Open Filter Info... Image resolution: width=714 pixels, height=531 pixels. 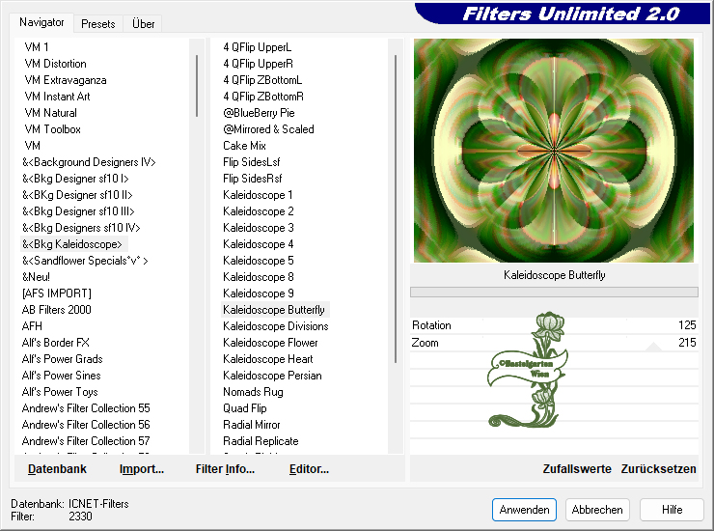point(225,469)
